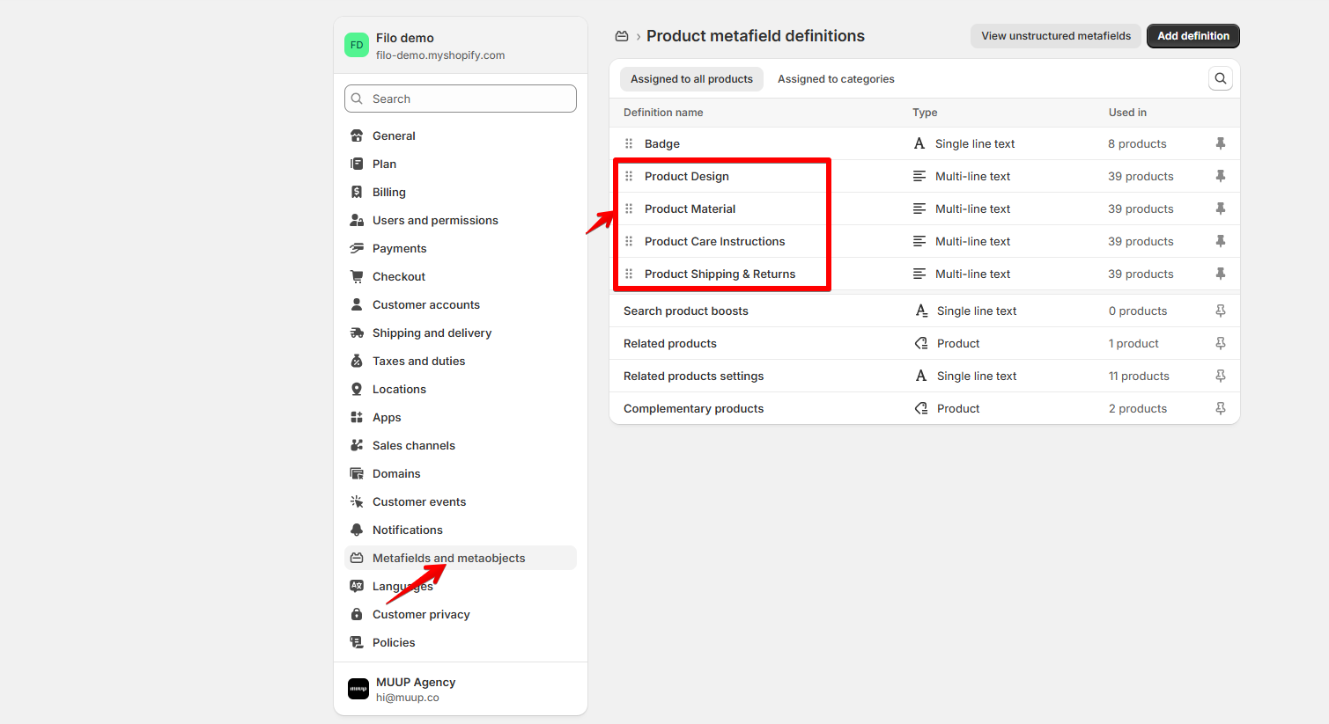Open Sales channels settings
The height and width of the screenshot is (724, 1329).
(x=413, y=445)
